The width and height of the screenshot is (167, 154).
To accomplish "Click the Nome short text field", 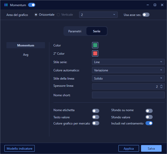I will point(128,95).
